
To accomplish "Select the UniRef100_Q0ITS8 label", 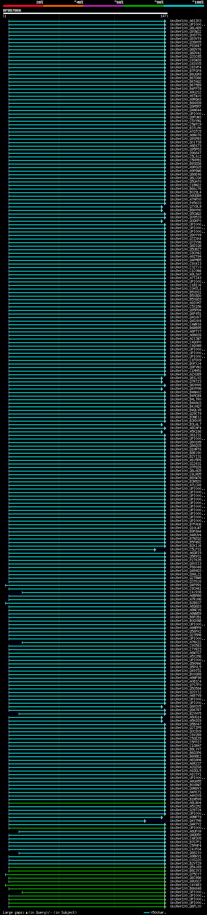I will pos(186,142).
